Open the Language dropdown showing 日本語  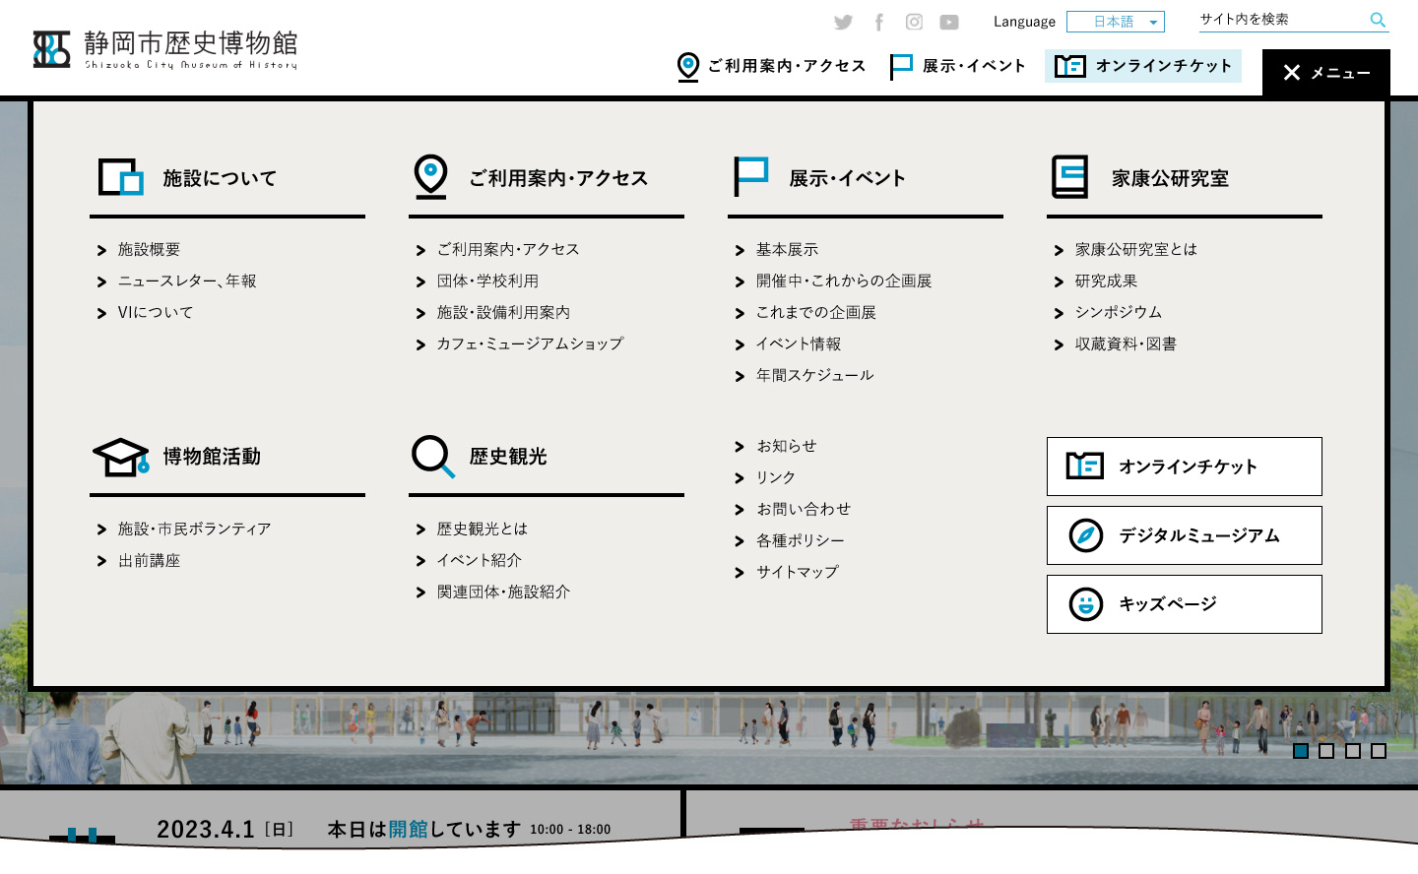pos(1115,22)
